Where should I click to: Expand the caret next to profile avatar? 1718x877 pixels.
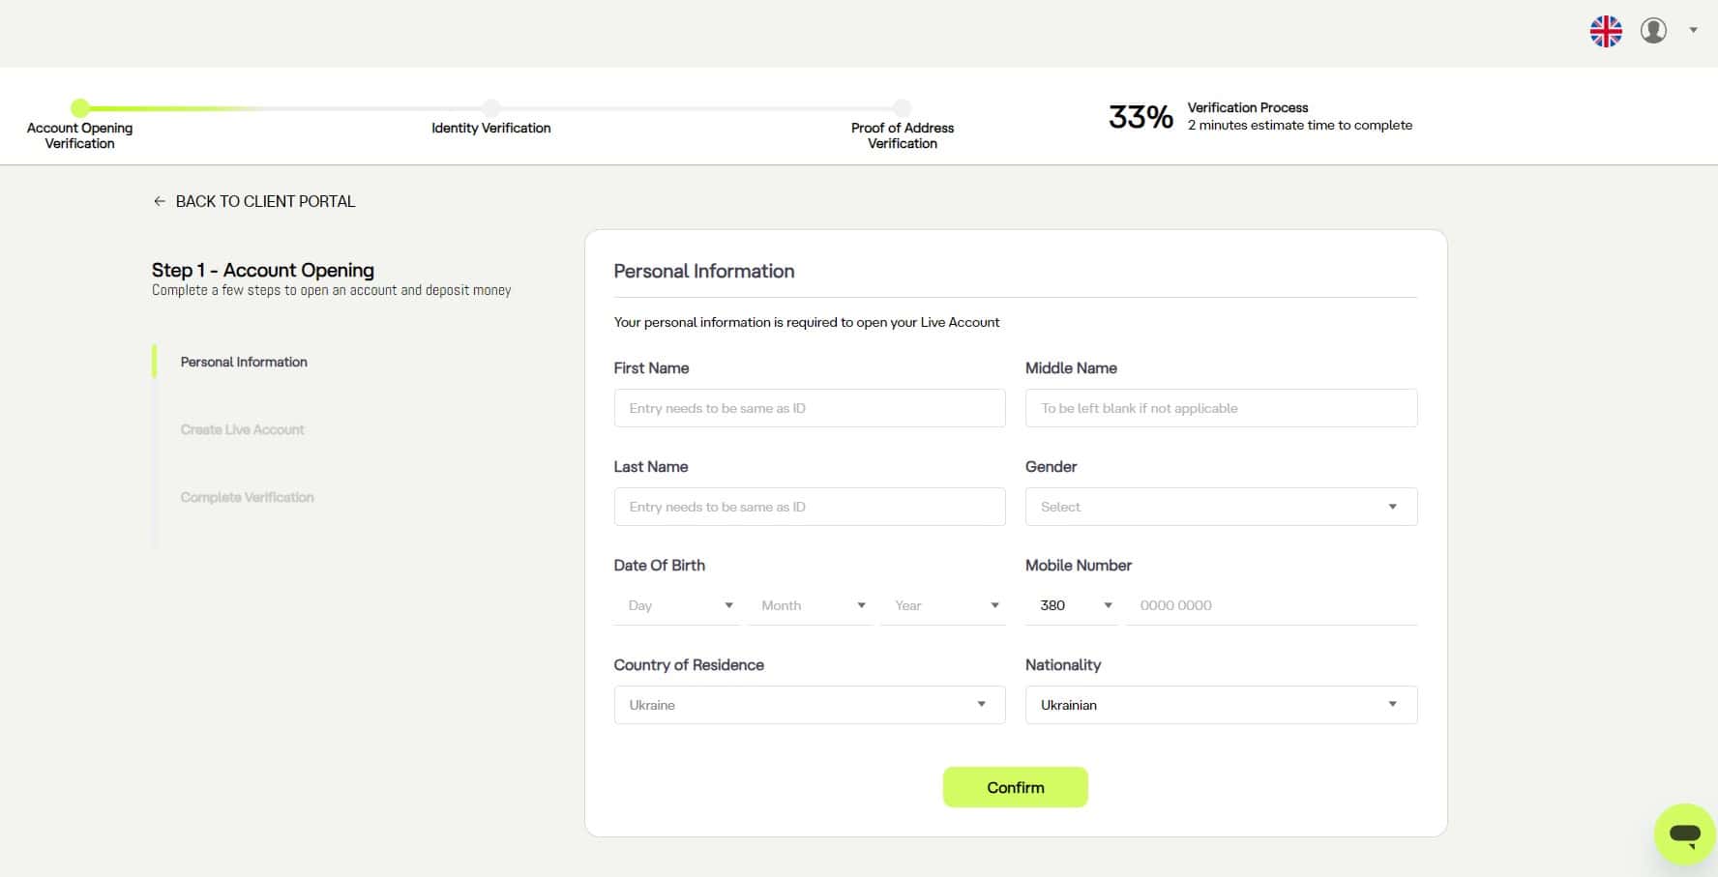(x=1693, y=30)
